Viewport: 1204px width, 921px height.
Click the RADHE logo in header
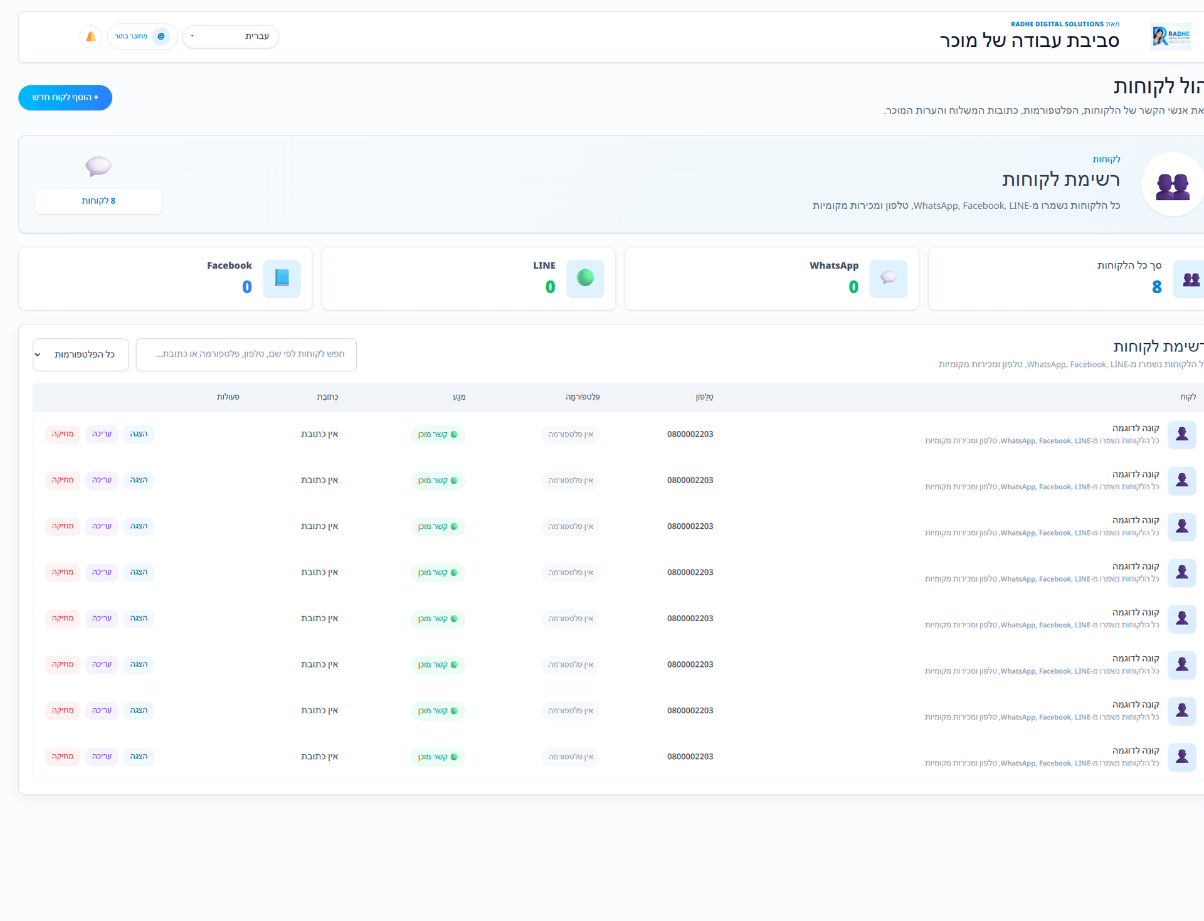tap(1171, 37)
